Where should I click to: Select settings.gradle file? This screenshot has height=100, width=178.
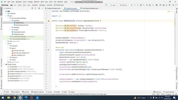point(18,78)
